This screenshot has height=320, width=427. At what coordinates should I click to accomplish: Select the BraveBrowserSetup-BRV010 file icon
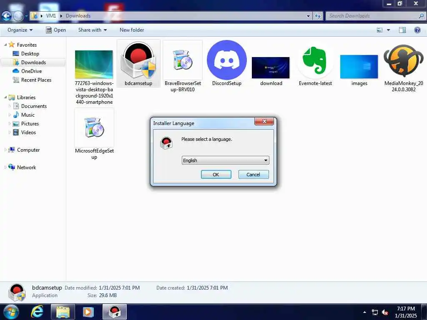pyautogui.click(x=183, y=60)
